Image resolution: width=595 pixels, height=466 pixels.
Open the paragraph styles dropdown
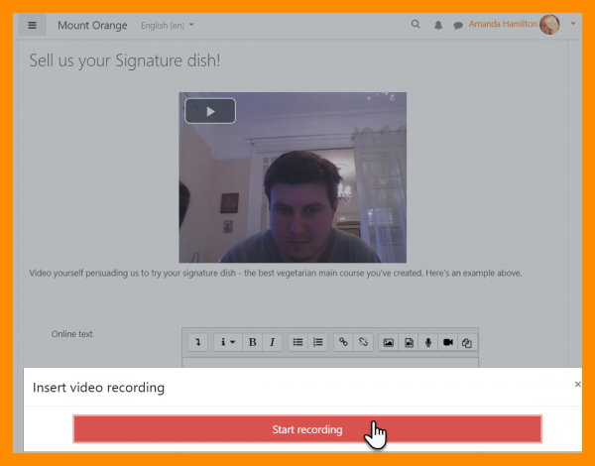(x=229, y=342)
